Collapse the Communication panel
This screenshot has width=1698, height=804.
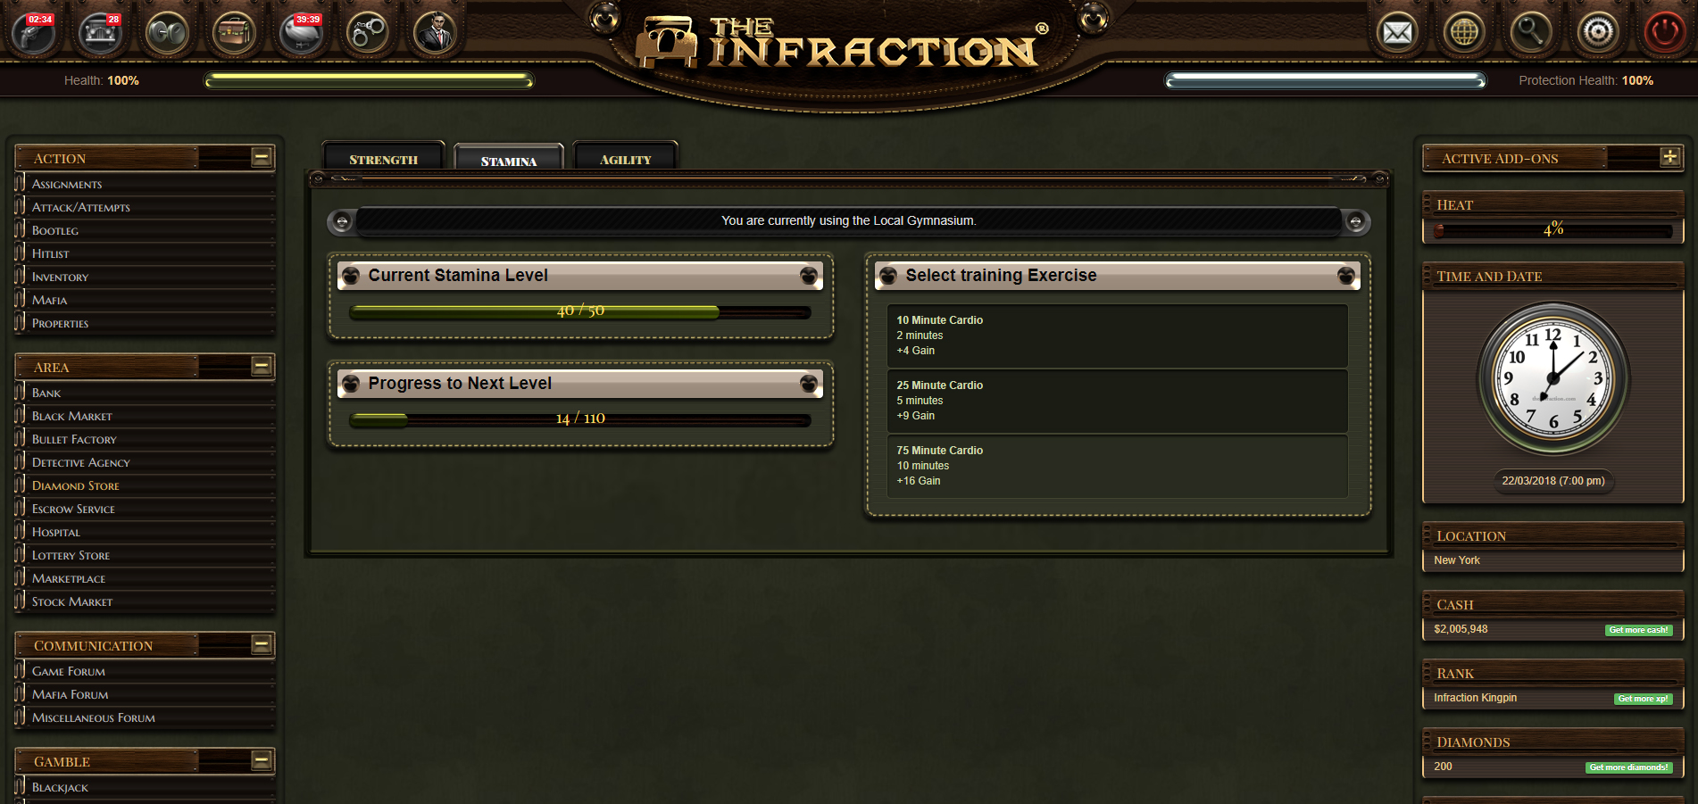[x=262, y=644]
